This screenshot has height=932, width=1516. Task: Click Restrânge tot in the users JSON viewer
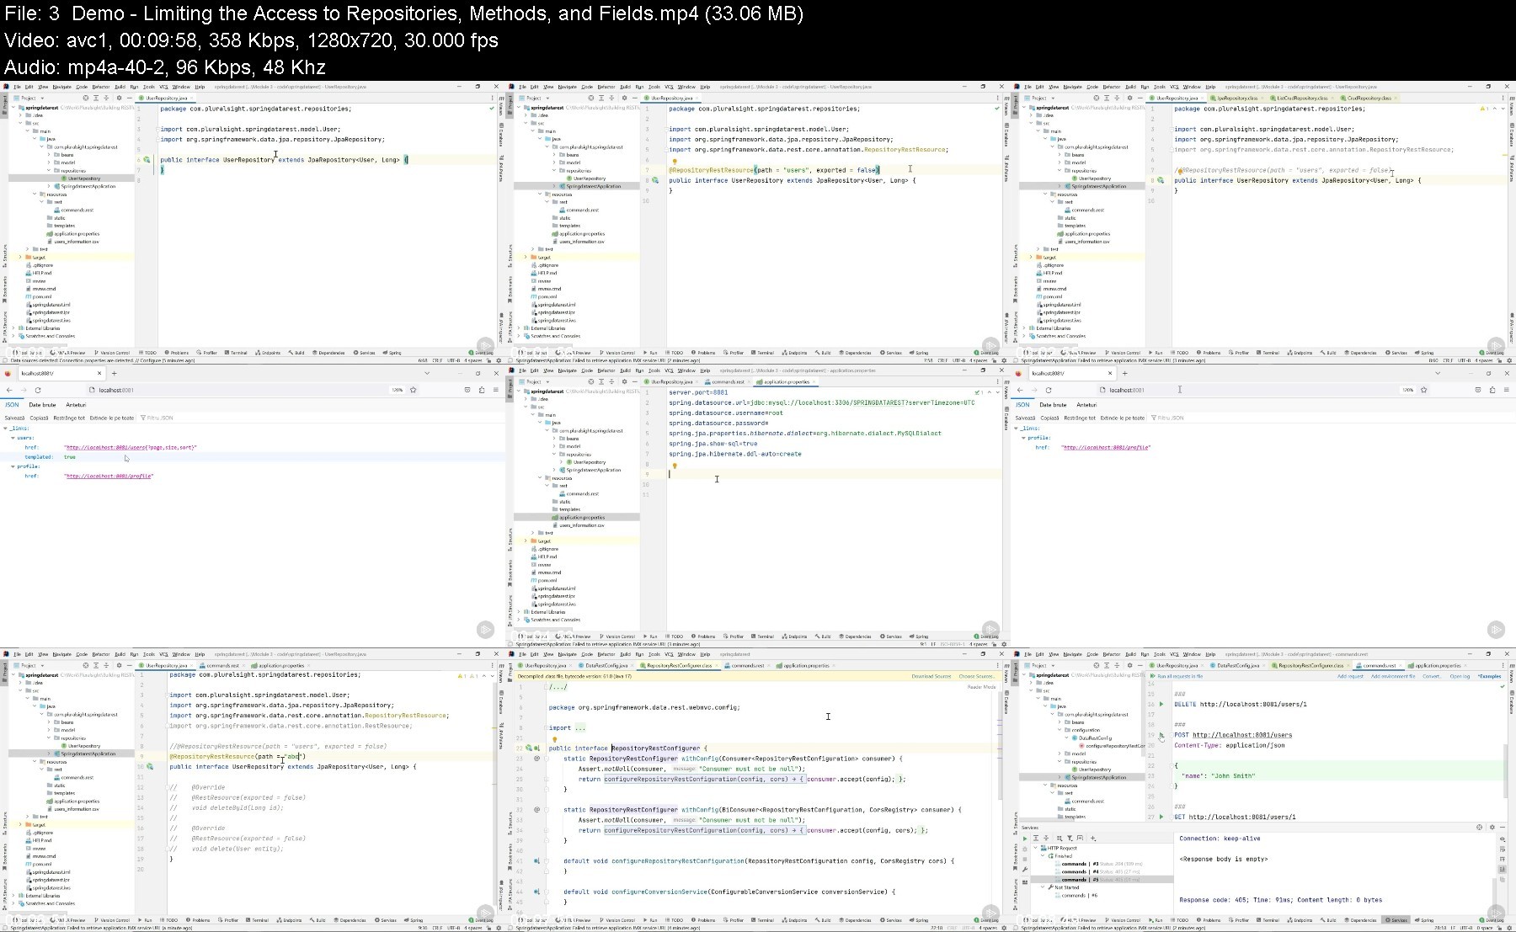pyautogui.click(x=69, y=418)
